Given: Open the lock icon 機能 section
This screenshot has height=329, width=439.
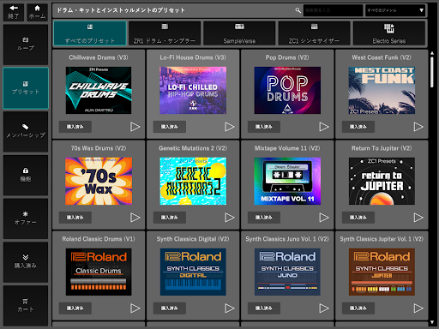Looking at the screenshot, I should pyautogui.click(x=26, y=175).
